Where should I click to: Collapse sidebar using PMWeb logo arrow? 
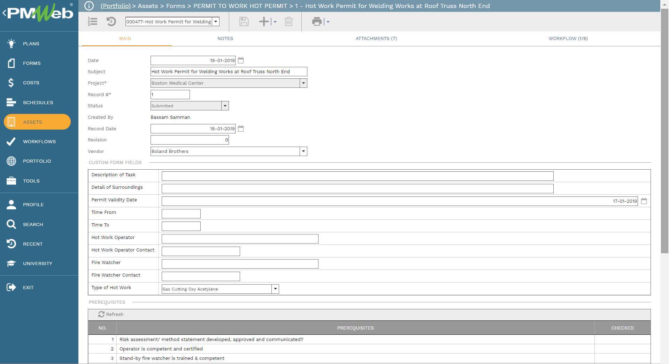5,13
